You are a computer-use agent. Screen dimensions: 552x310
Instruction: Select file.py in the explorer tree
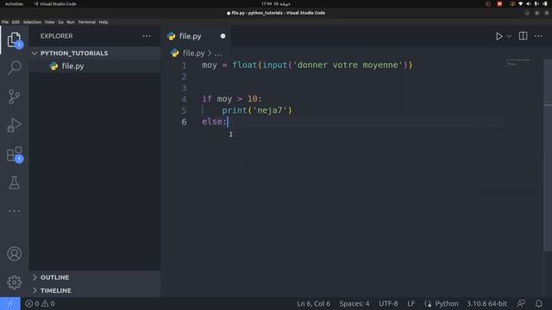point(94,66)
